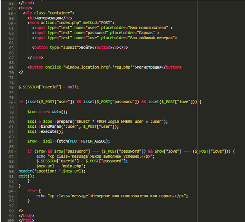Viewport: 245px width, 222px height.
Task: Click the FETCH_ASSOC constant
Action: tap(93, 141)
